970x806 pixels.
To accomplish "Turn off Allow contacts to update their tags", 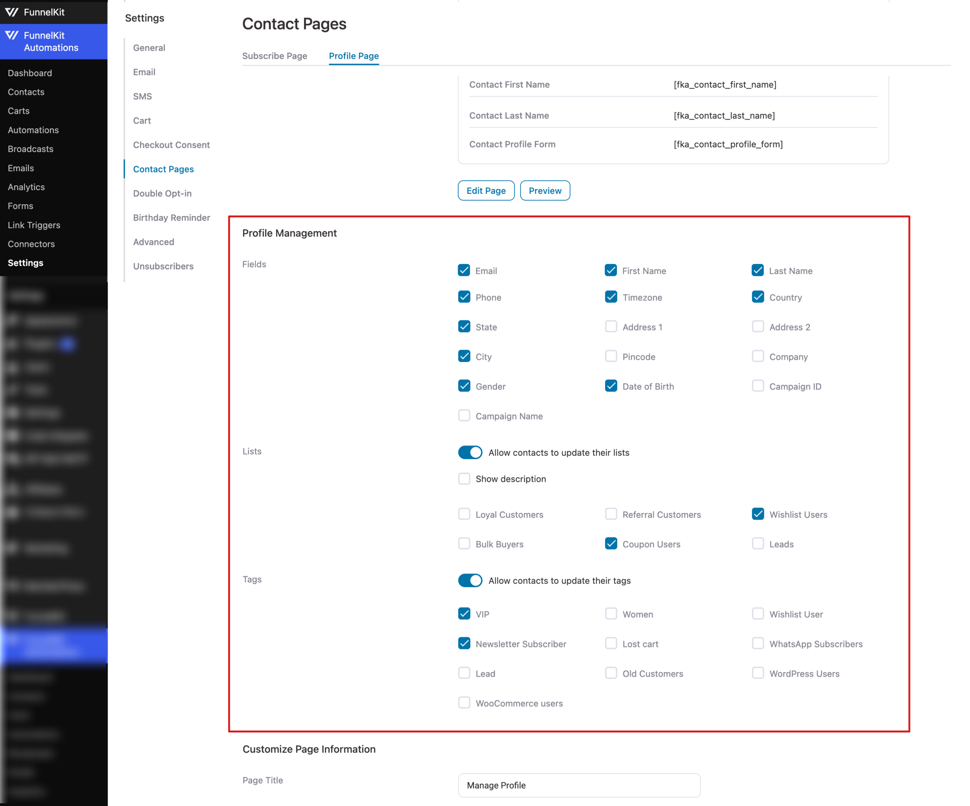I will point(470,580).
